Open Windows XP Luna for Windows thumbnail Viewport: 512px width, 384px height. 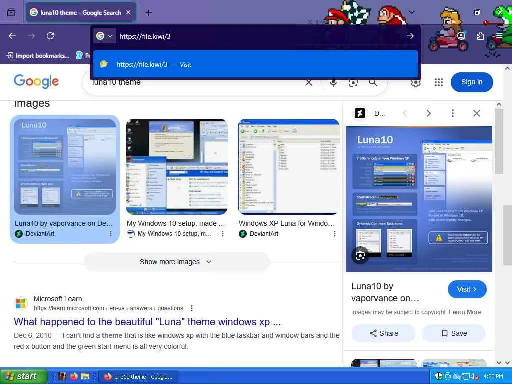click(x=289, y=166)
